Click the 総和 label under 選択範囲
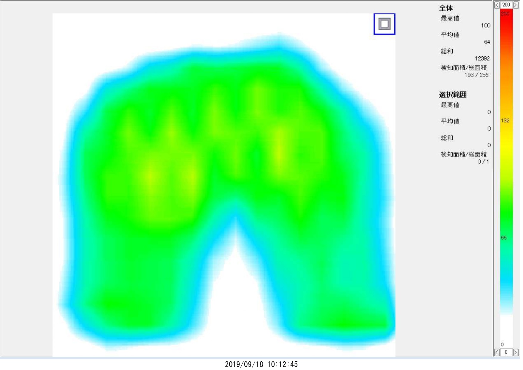Screen dimensions: 523x370 [447, 138]
